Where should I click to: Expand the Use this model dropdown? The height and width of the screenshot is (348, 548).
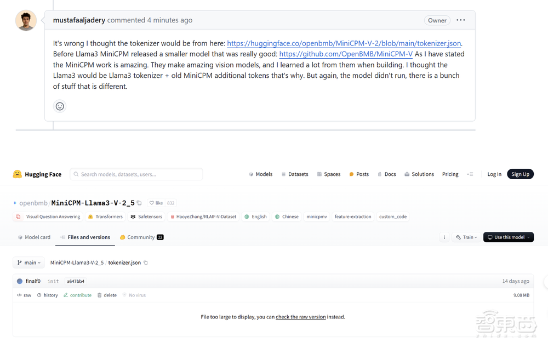pyautogui.click(x=508, y=237)
